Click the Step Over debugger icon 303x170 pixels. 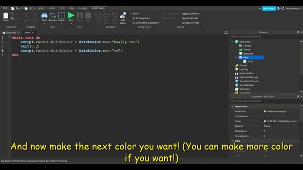[x=107, y=16]
